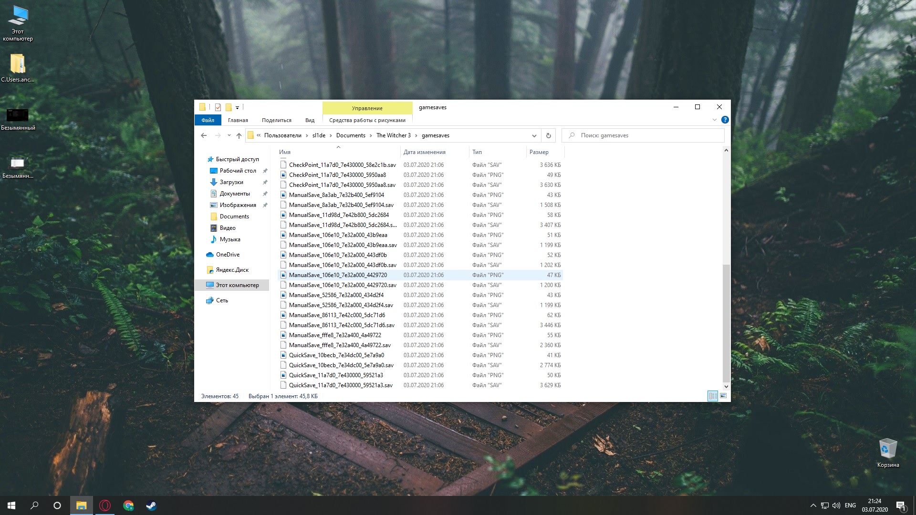Click the Back navigation arrow

coord(204,135)
